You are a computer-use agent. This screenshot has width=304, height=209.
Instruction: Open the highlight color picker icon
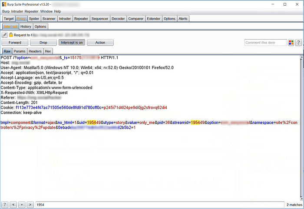291,43
